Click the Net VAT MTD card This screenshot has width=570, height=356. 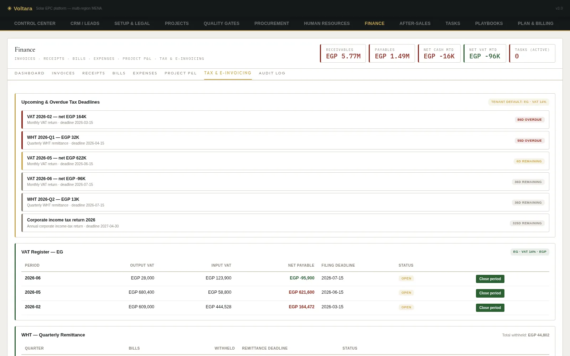click(x=484, y=53)
